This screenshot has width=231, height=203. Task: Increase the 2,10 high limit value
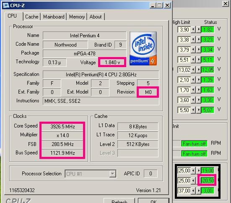click(x=199, y=80)
